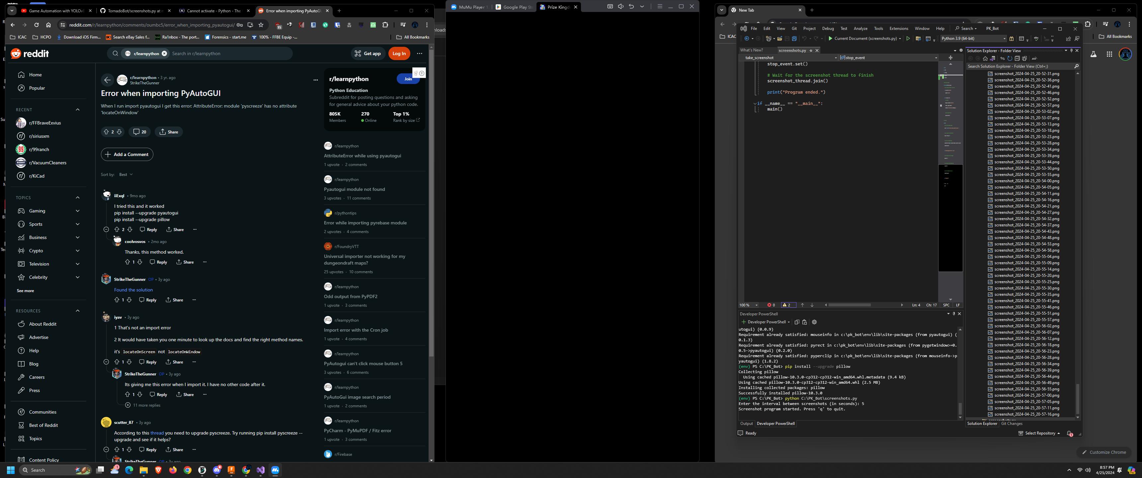Reload the Reddit page
1142x478 pixels.
click(37, 25)
